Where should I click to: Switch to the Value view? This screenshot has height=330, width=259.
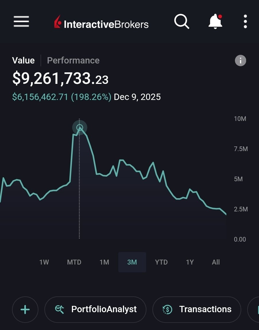[23, 61]
